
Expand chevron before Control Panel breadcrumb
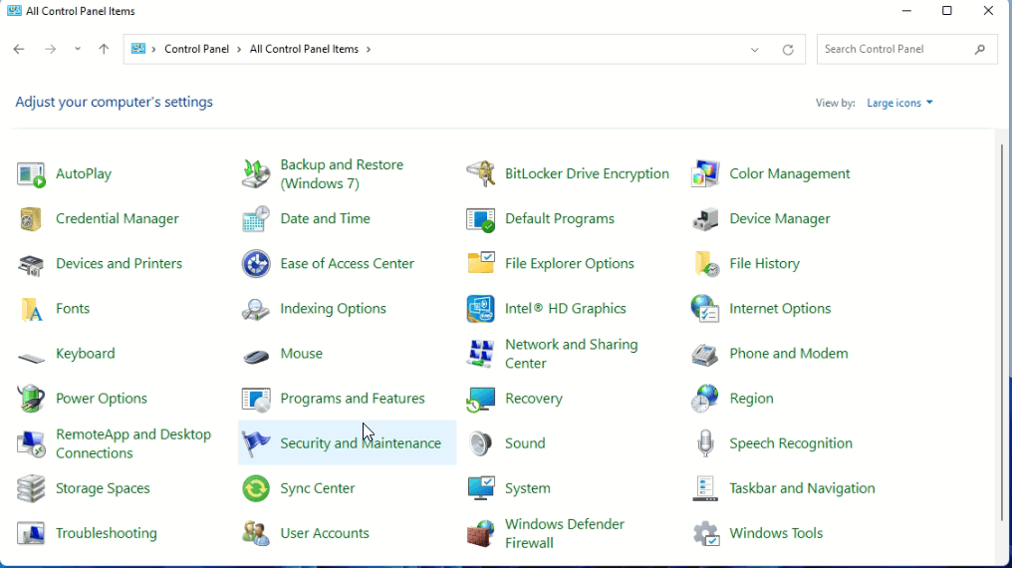coord(153,49)
